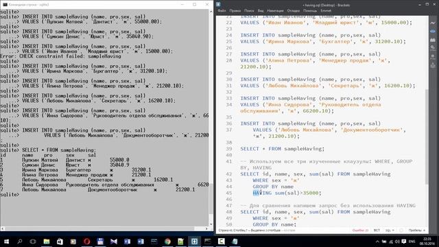
Task: Click the circular lint status icon in status bar
Action: [x=401, y=231]
